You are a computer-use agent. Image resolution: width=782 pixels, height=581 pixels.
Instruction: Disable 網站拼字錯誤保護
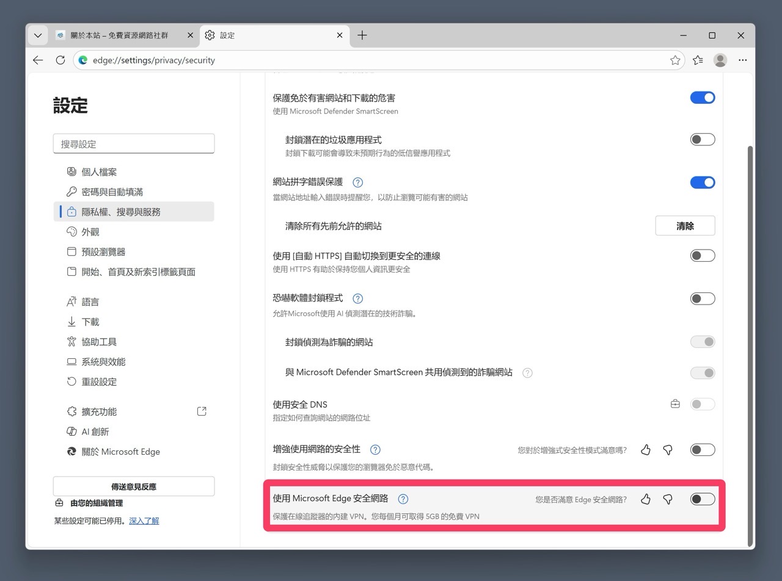point(702,182)
